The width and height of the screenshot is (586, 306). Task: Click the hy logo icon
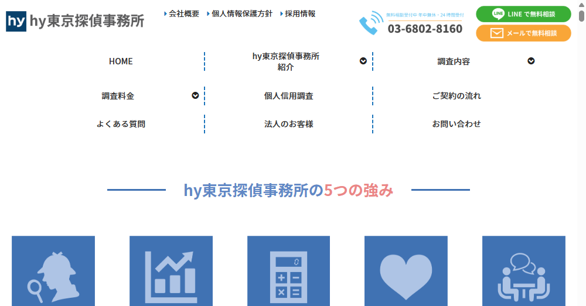tap(16, 21)
